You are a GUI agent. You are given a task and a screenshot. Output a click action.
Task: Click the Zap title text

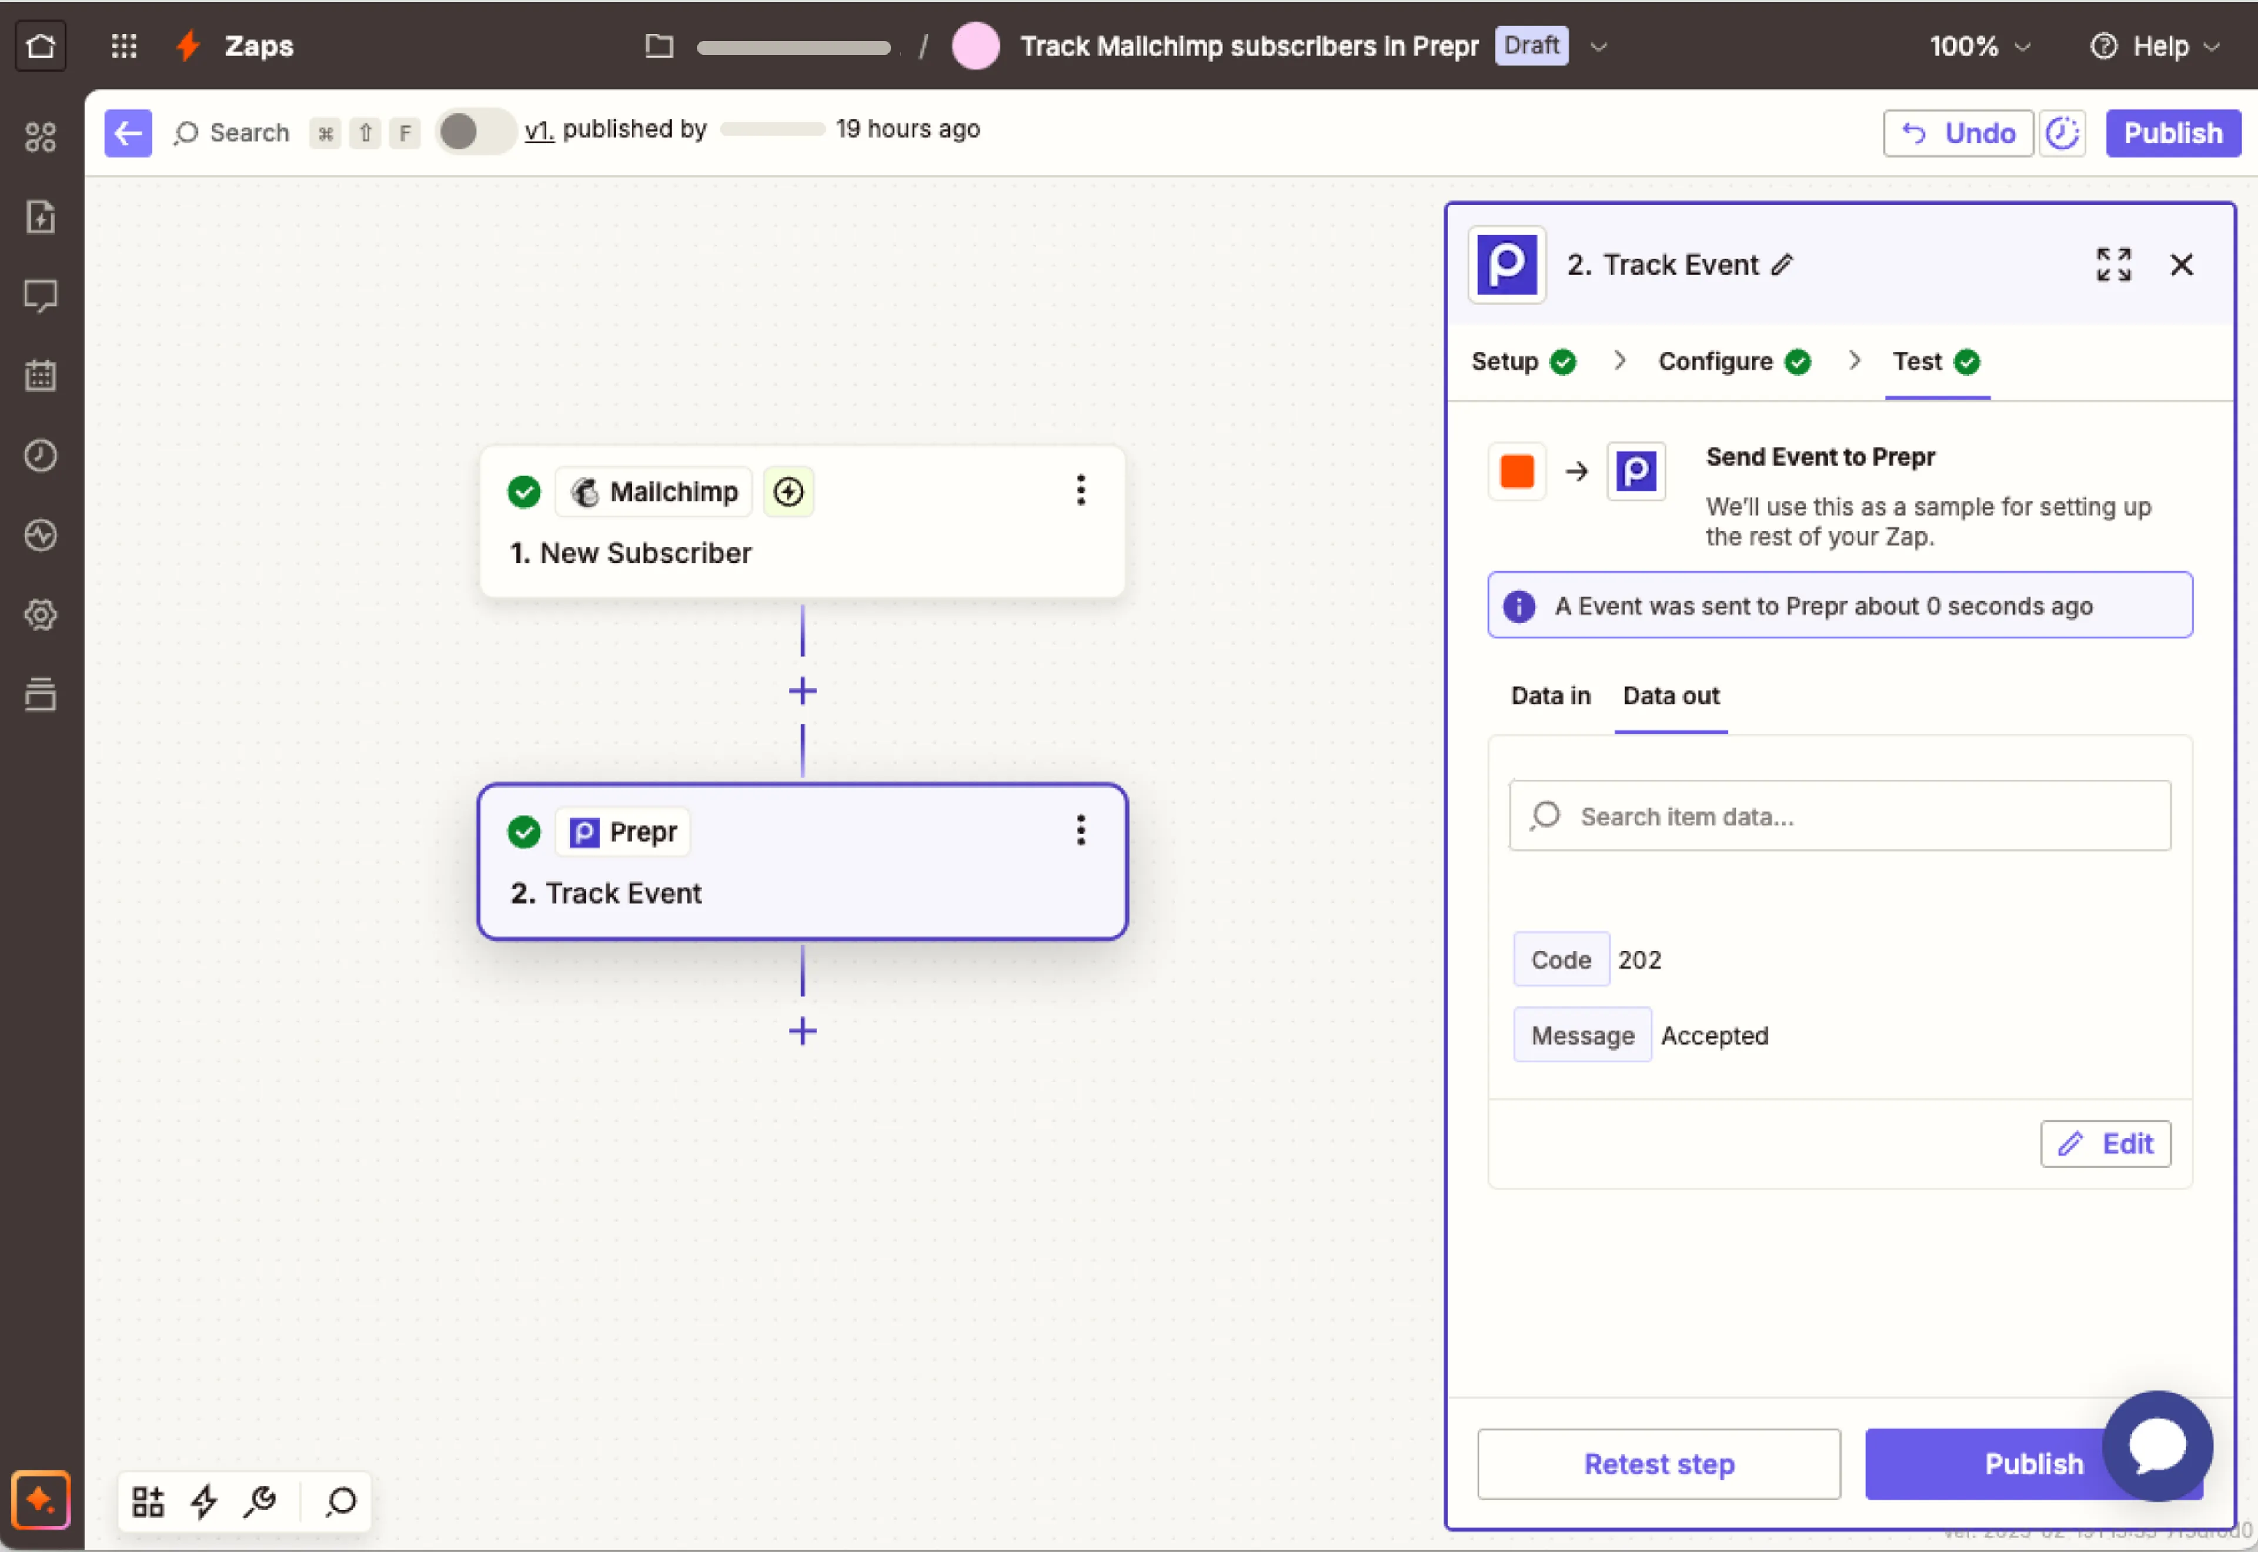coord(1248,46)
